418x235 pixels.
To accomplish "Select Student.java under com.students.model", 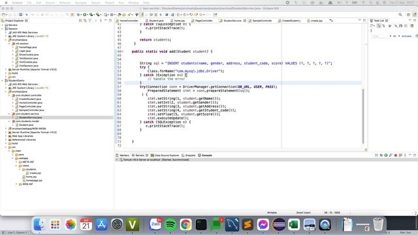I will pos(26,125).
